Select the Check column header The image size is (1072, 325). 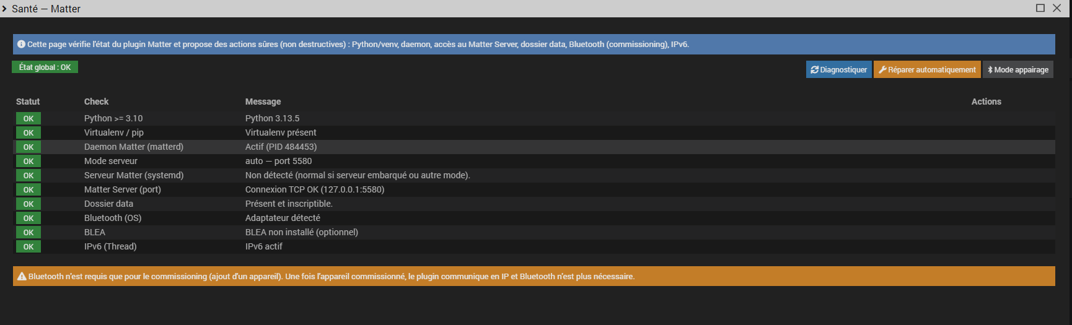(96, 102)
